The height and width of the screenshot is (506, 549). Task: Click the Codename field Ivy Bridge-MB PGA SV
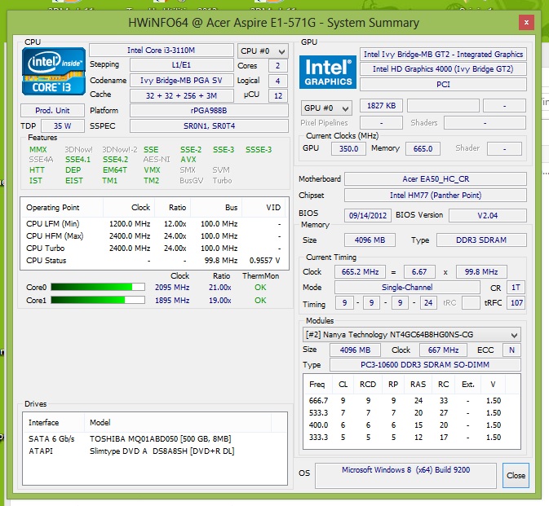(181, 81)
